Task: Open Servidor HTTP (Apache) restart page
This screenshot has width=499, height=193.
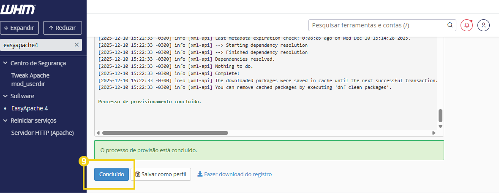Action: click(42, 133)
